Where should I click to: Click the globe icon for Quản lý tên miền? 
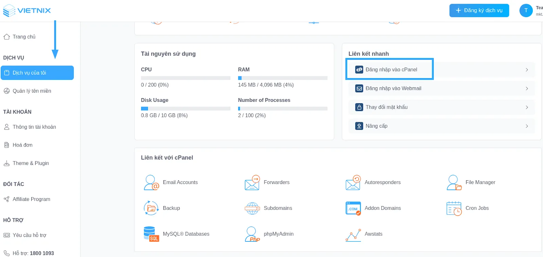(x=6, y=91)
